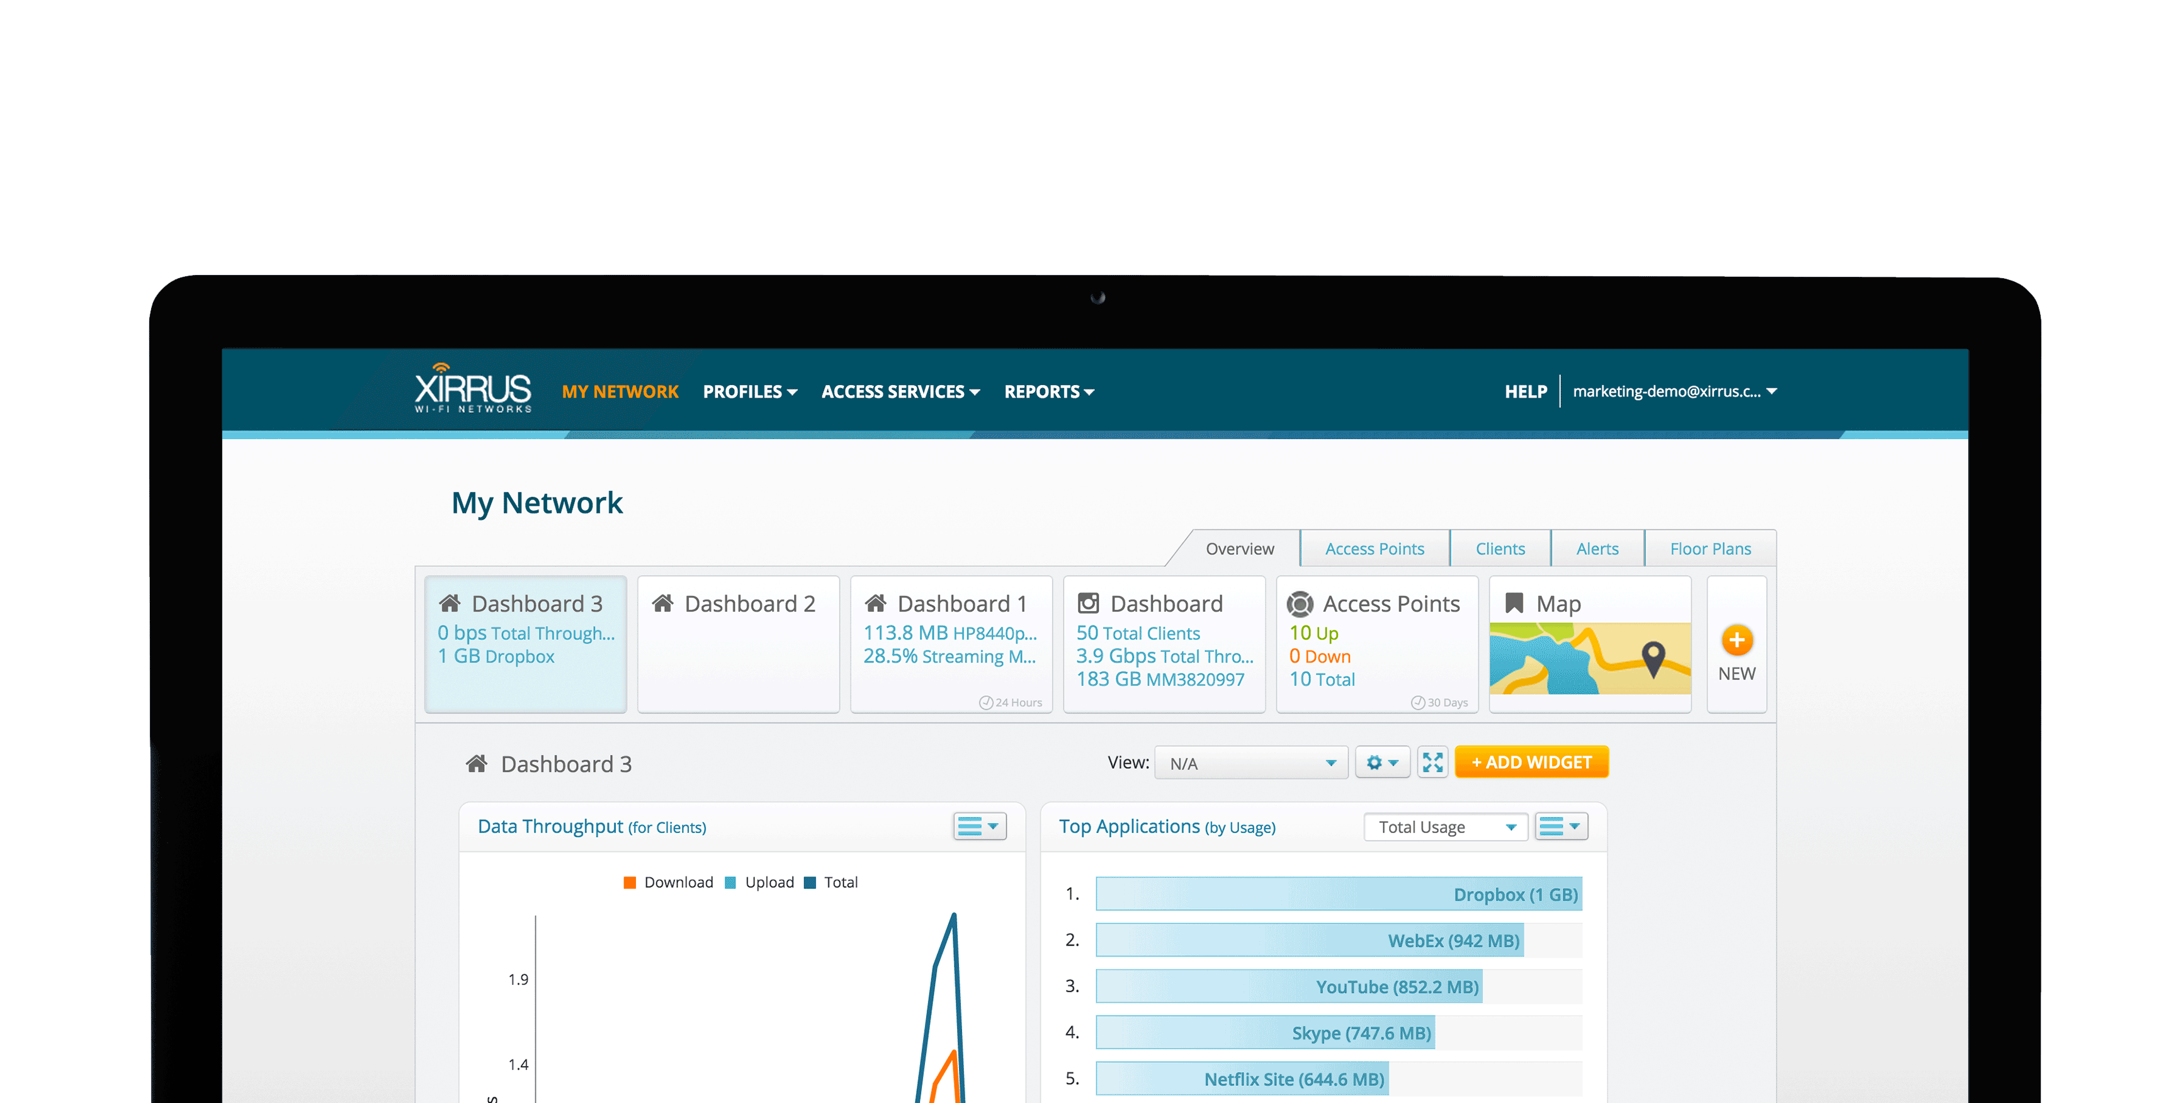Click '0 Down' status text

pos(1320,656)
